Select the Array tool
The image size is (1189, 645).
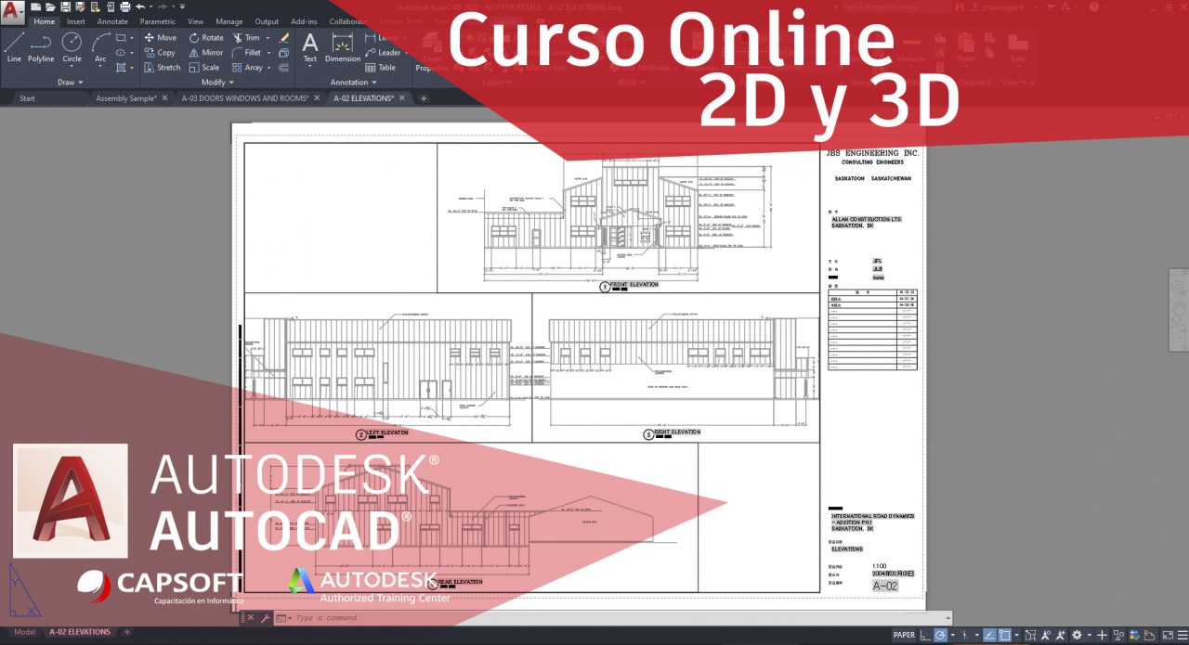click(247, 68)
